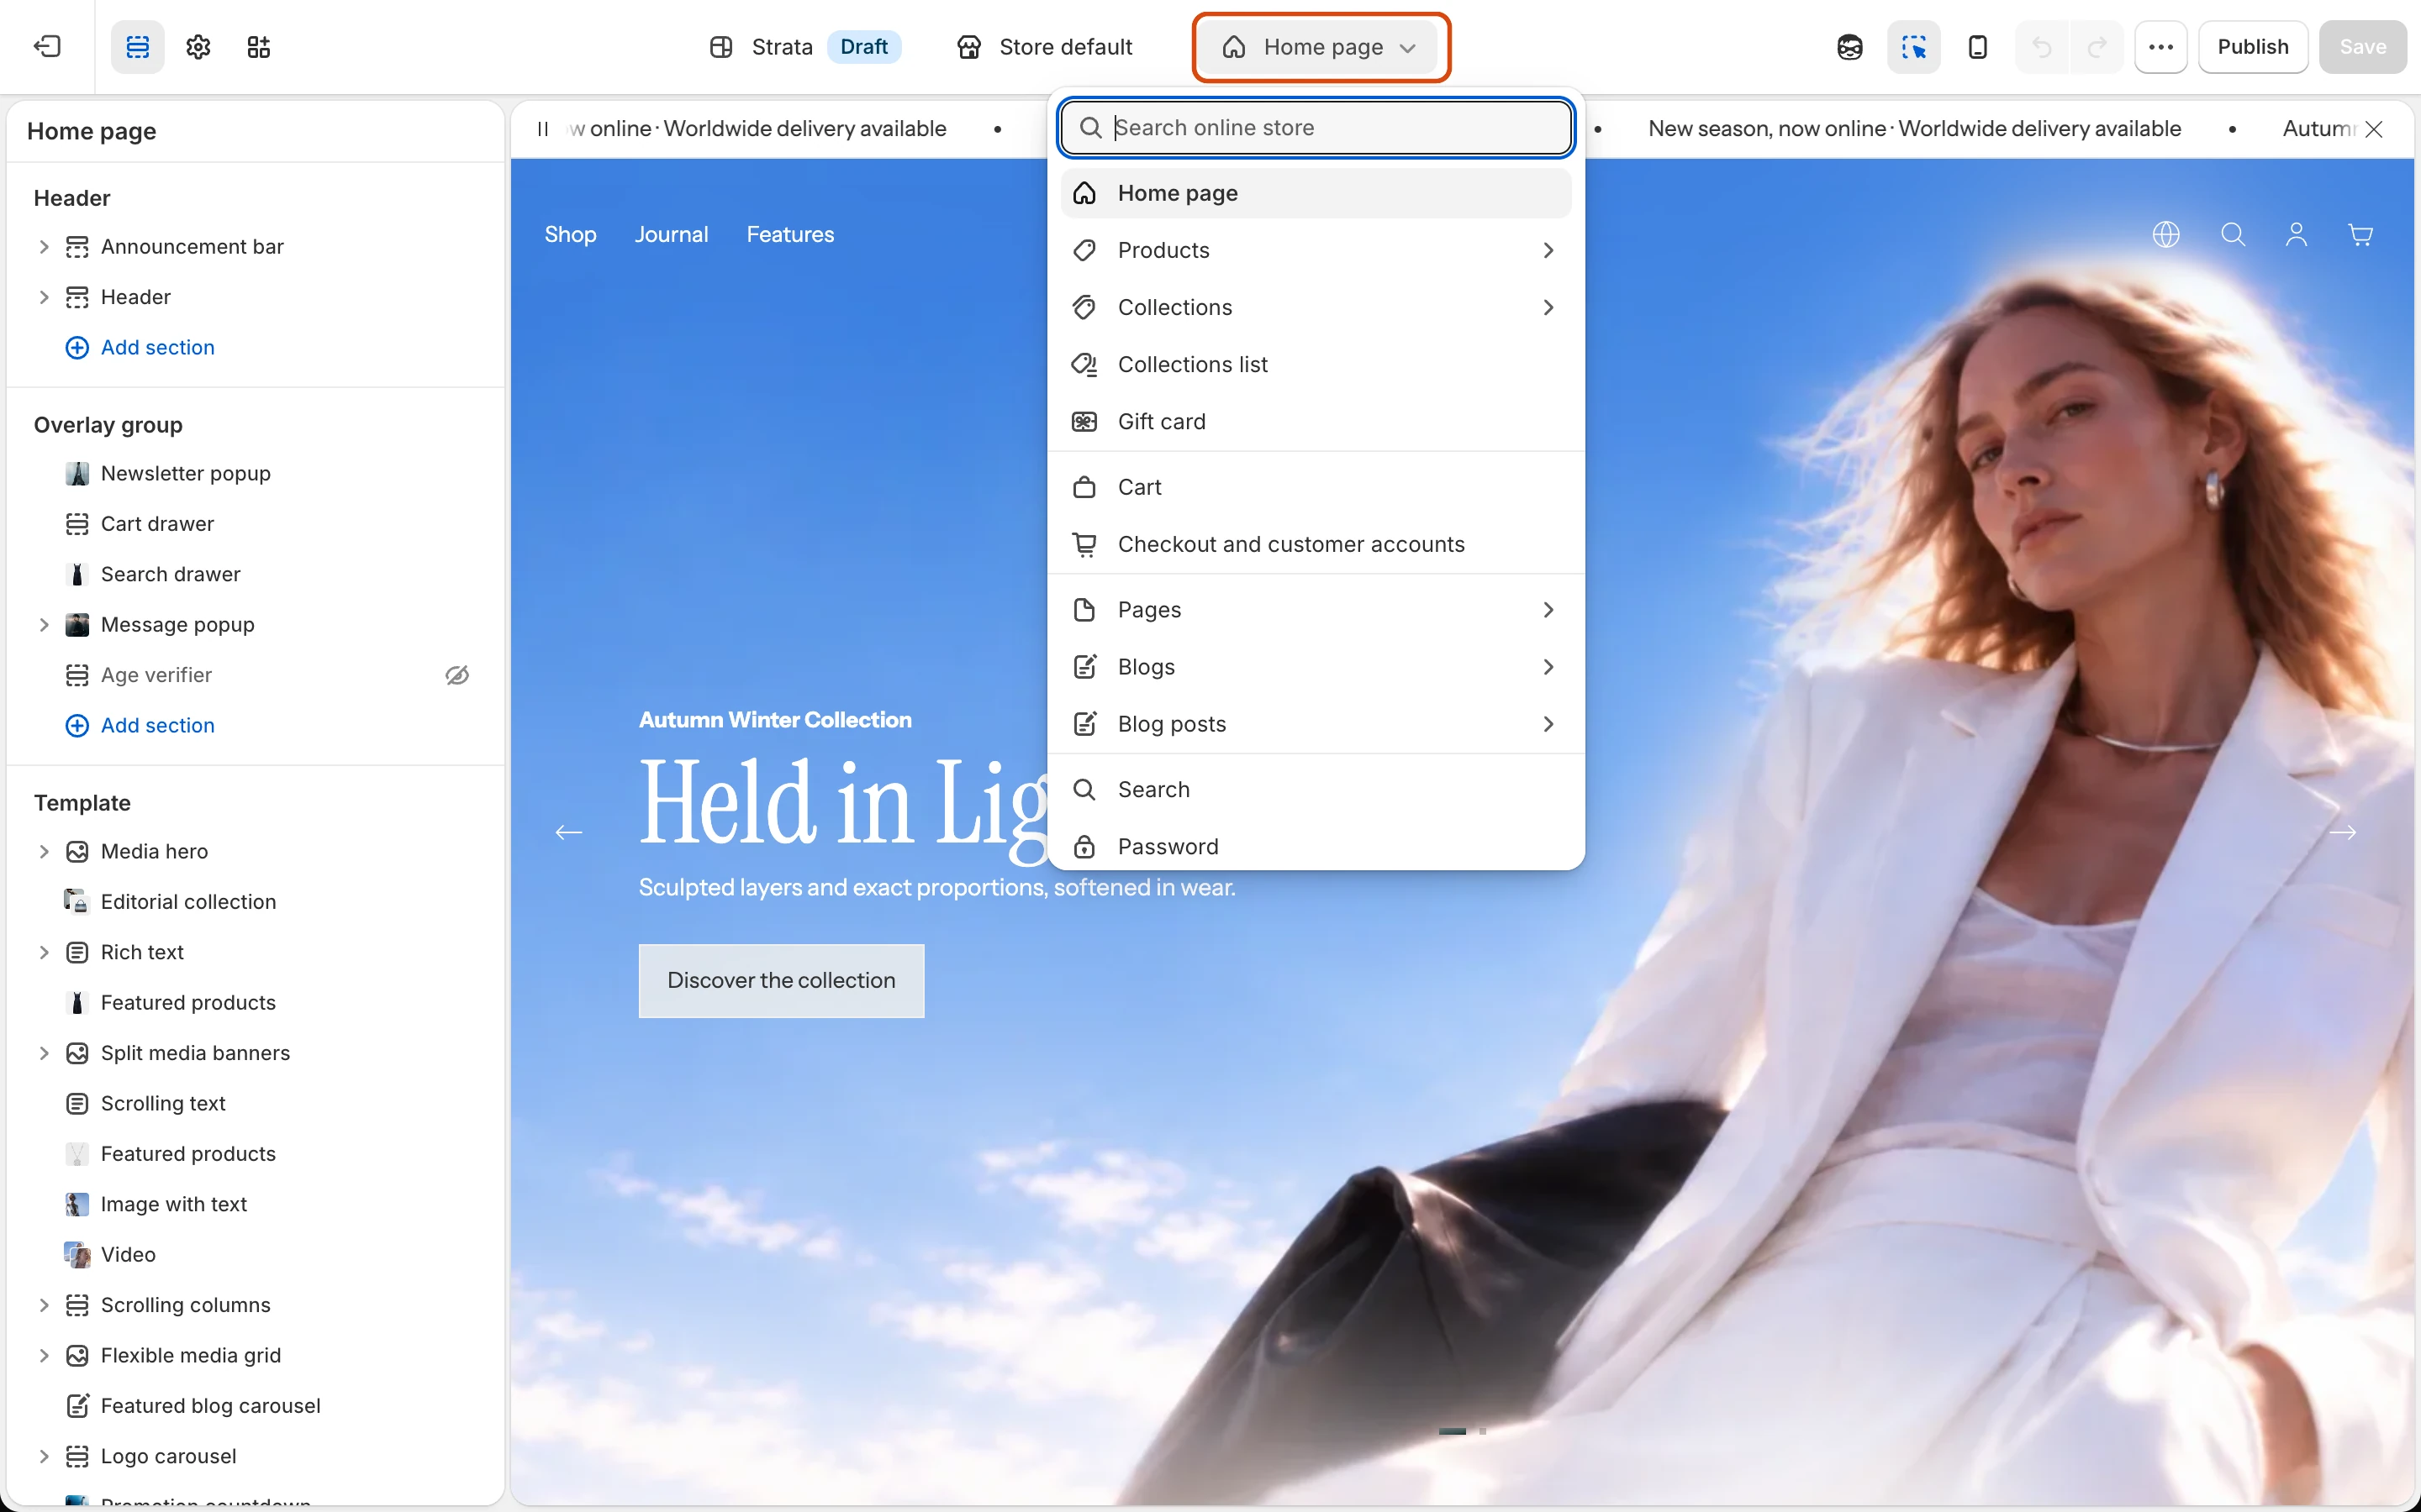Image resolution: width=2421 pixels, height=1512 pixels.
Task: Click Shop in the preview navigation
Action: tap(570, 234)
